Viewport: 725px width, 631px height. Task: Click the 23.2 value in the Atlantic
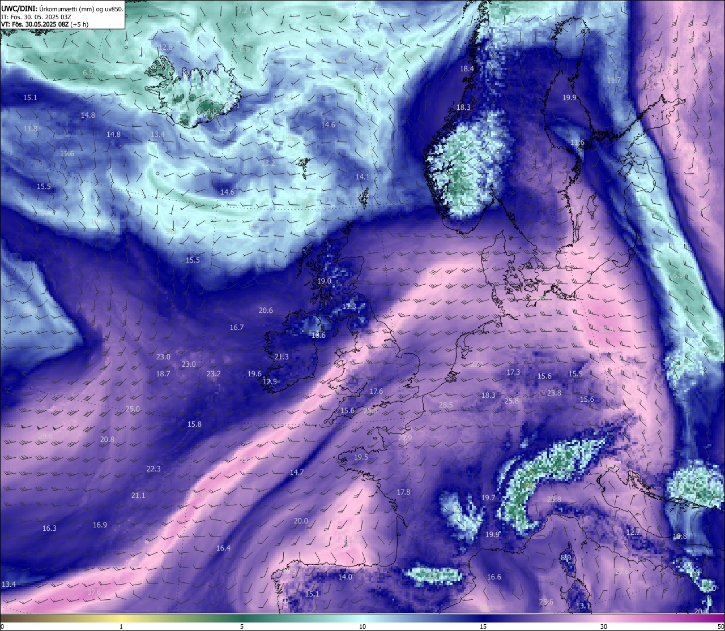pos(214,374)
